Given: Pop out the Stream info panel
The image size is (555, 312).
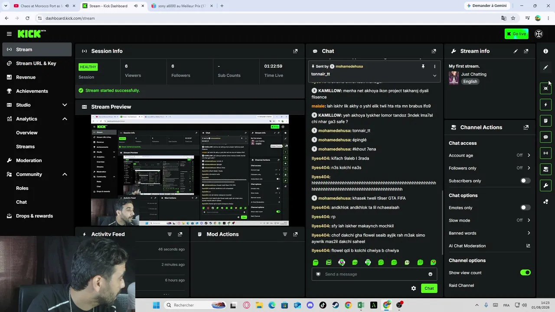Looking at the screenshot, I should point(526,51).
